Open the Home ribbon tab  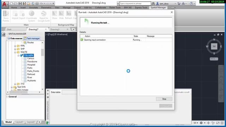click(14, 7)
